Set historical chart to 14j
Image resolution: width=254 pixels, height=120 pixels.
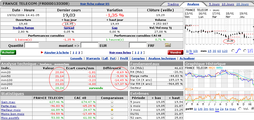200,109
